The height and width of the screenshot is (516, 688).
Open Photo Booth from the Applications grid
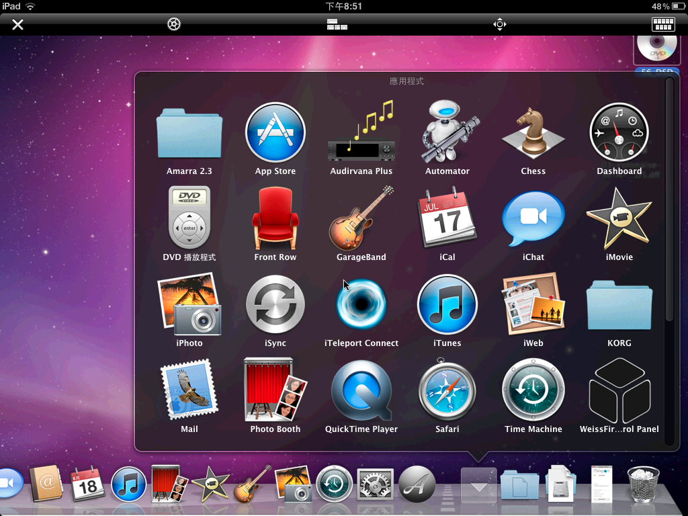point(275,390)
